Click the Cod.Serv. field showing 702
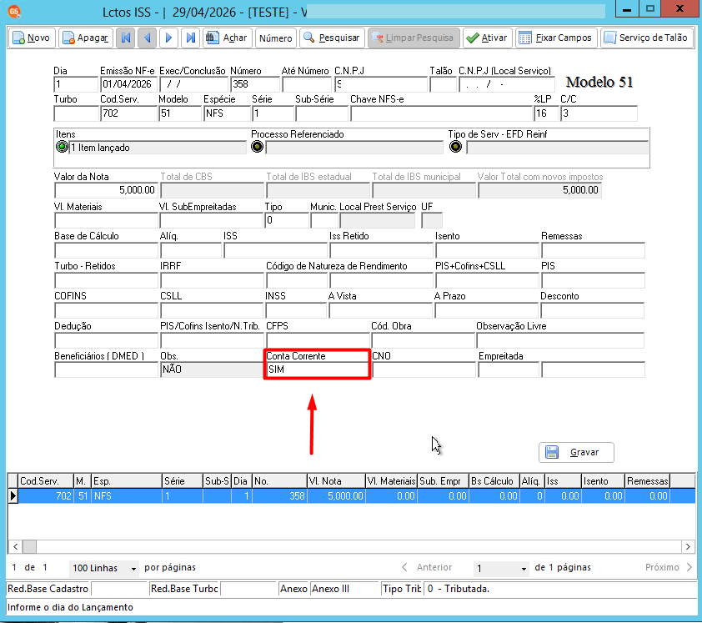 click(x=129, y=113)
